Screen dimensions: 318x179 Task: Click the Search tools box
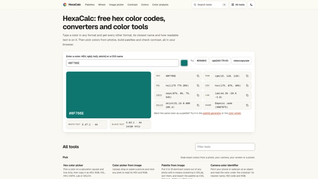[x=210, y=5]
